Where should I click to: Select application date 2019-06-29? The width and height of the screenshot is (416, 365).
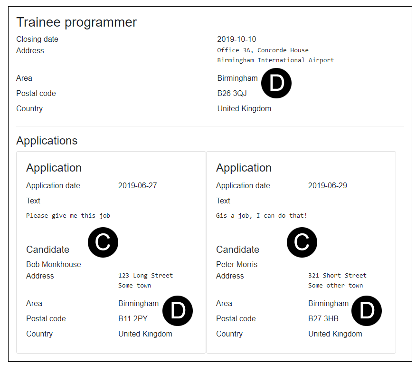[x=327, y=186]
